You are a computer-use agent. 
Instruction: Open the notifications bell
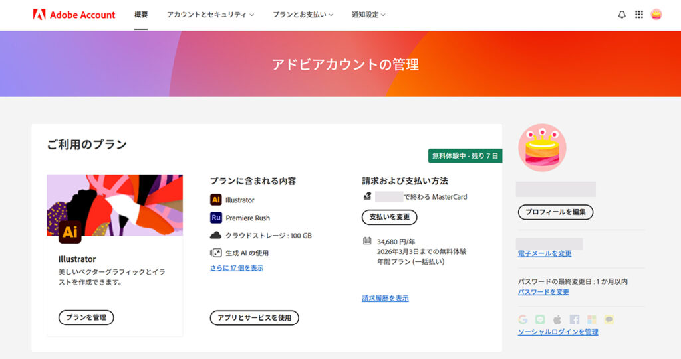pos(622,15)
